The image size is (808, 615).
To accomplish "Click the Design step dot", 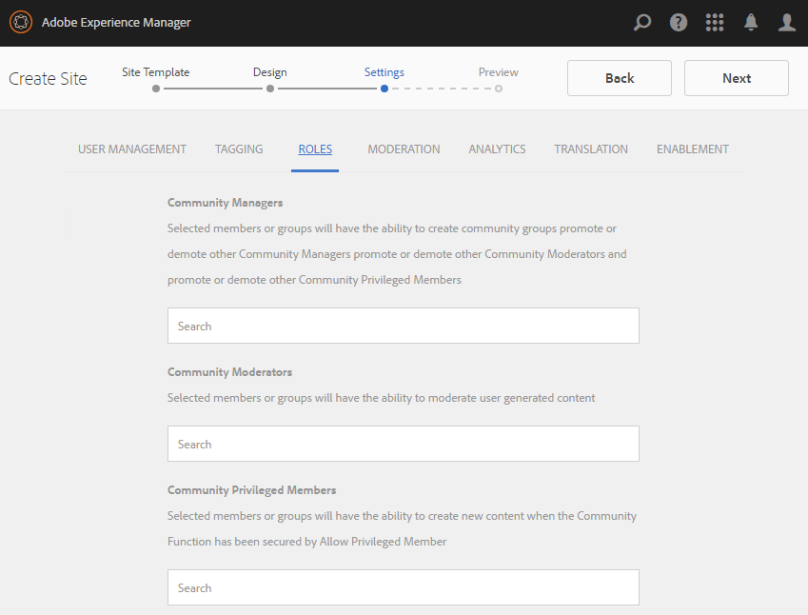I will [270, 89].
